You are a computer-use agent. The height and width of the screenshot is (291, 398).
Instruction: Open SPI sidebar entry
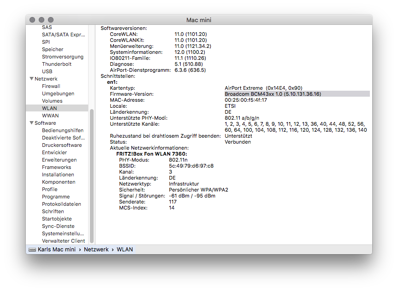click(46, 42)
